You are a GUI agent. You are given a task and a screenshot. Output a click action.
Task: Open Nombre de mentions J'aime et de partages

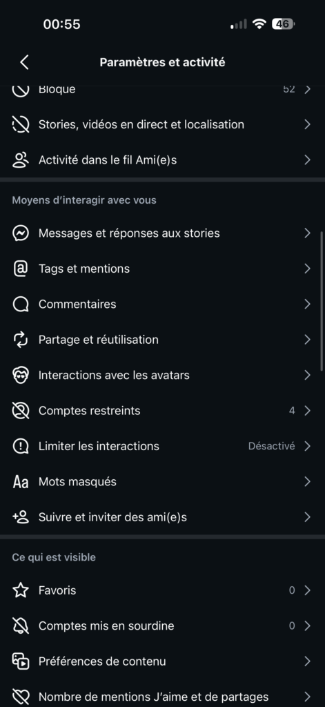(x=162, y=697)
